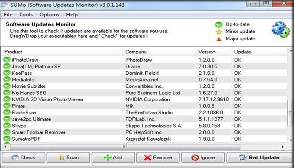The image size is (294, 168).
Task: Click company 'Krzysztof Kowalczyk'
Action: [x=148, y=139]
